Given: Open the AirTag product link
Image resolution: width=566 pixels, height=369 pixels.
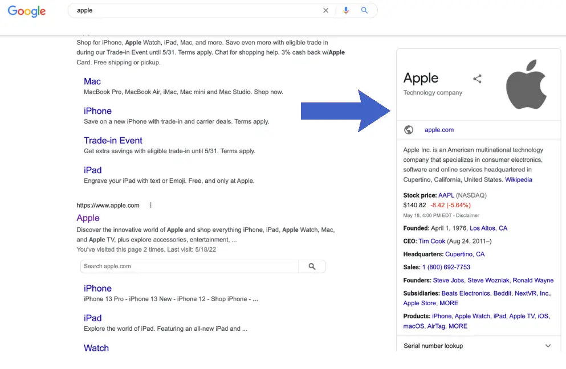Looking at the screenshot, I should (436, 326).
